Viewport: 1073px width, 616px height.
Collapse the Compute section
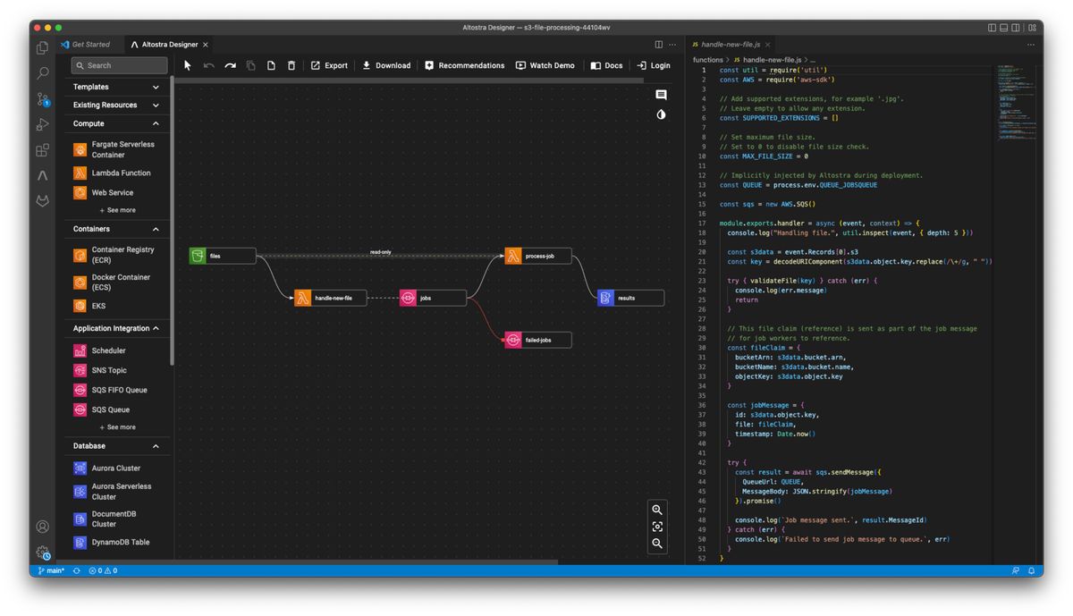(156, 123)
